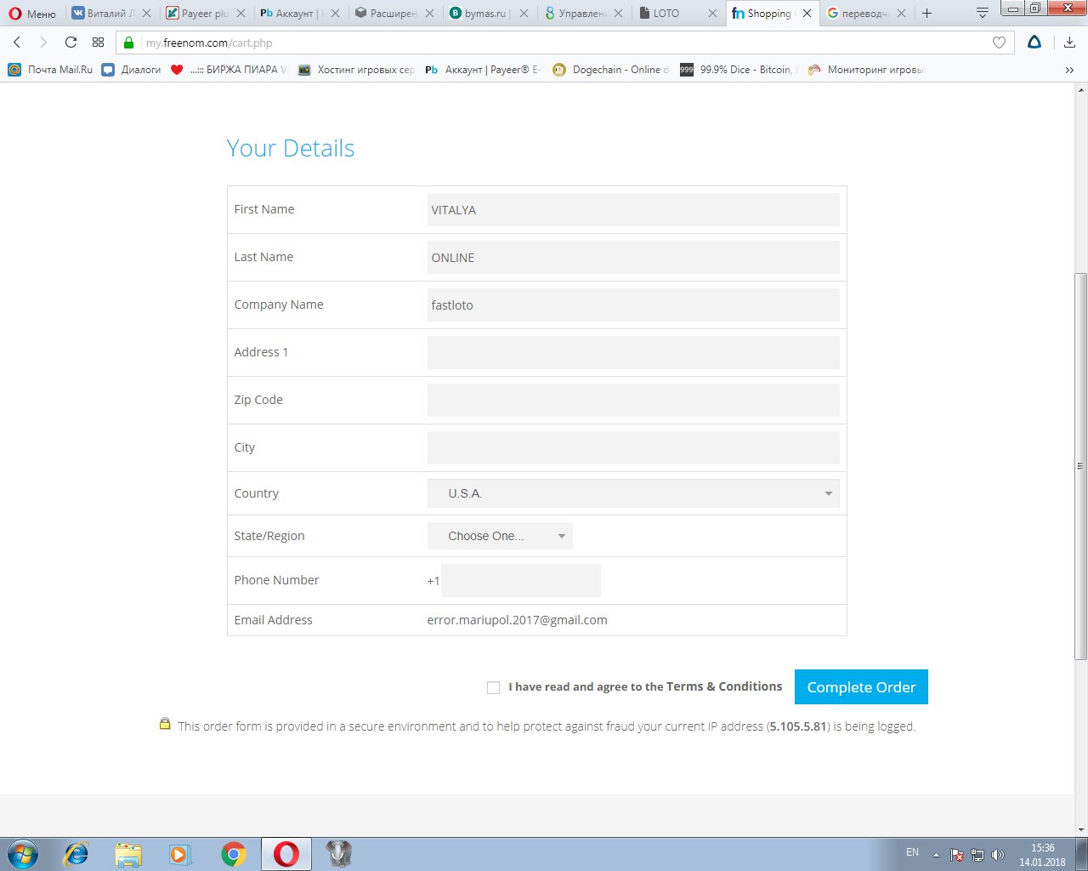Open the Speed Dial grid icon
This screenshot has height=871, width=1088.
click(99, 43)
